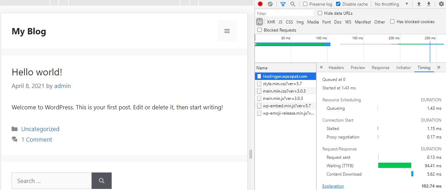Toggle the network filter funnel icon

click(x=283, y=4)
